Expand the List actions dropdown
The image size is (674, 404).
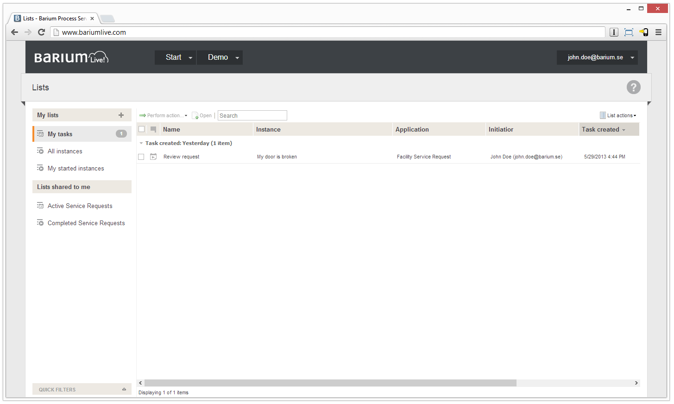(618, 116)
